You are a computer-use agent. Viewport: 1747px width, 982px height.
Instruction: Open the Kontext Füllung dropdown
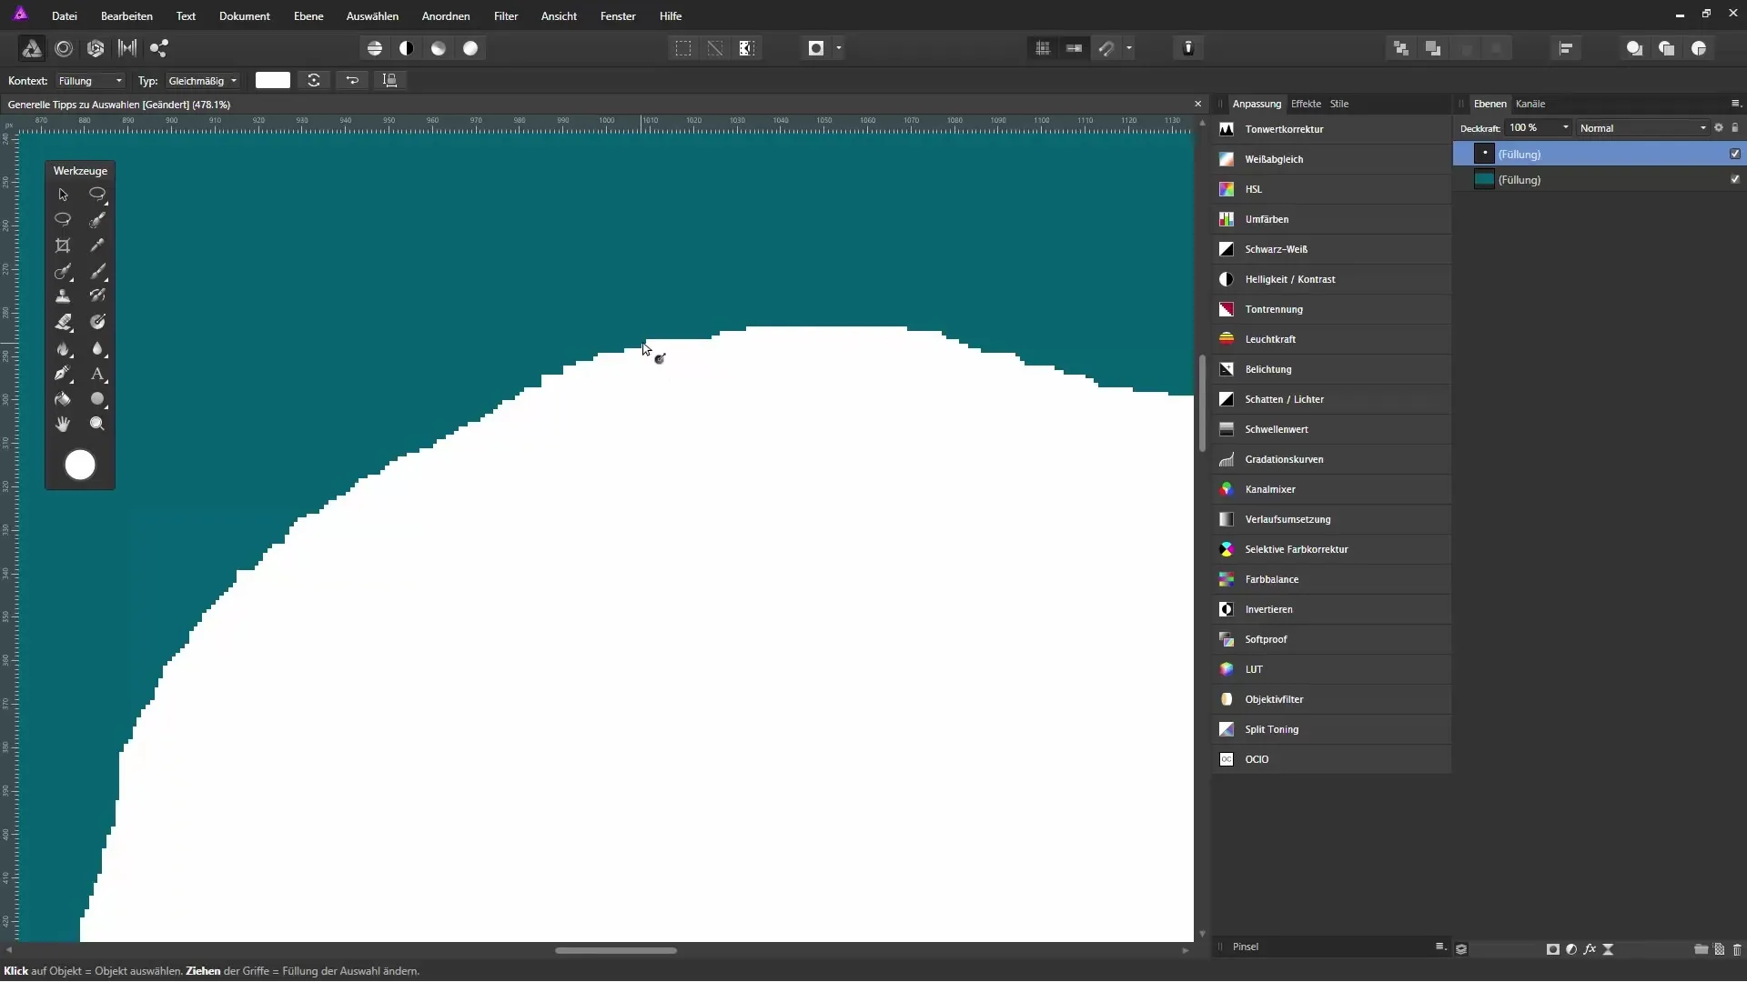coord(90,81)
